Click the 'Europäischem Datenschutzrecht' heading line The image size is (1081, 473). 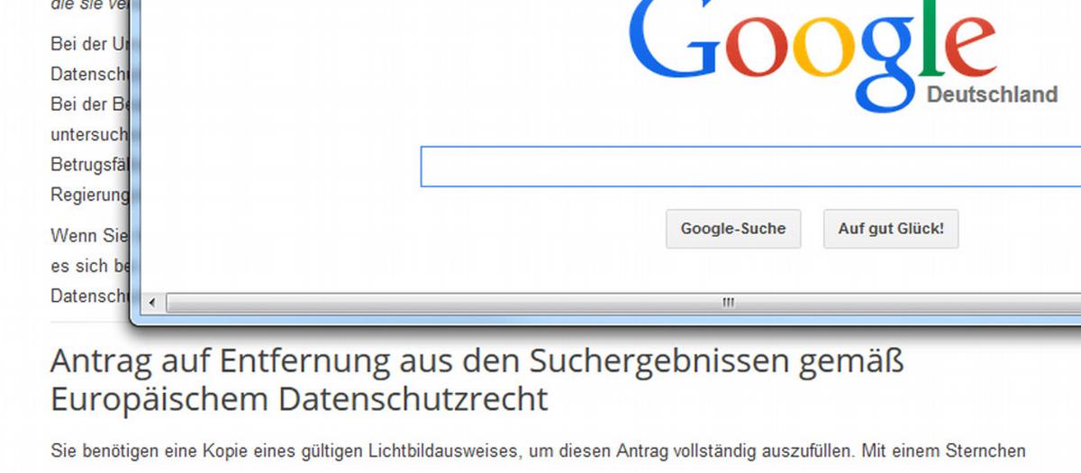coord(299,399)
